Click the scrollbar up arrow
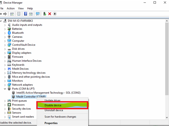The width and height of the screenshot is (169, 126). click(167, 21)
